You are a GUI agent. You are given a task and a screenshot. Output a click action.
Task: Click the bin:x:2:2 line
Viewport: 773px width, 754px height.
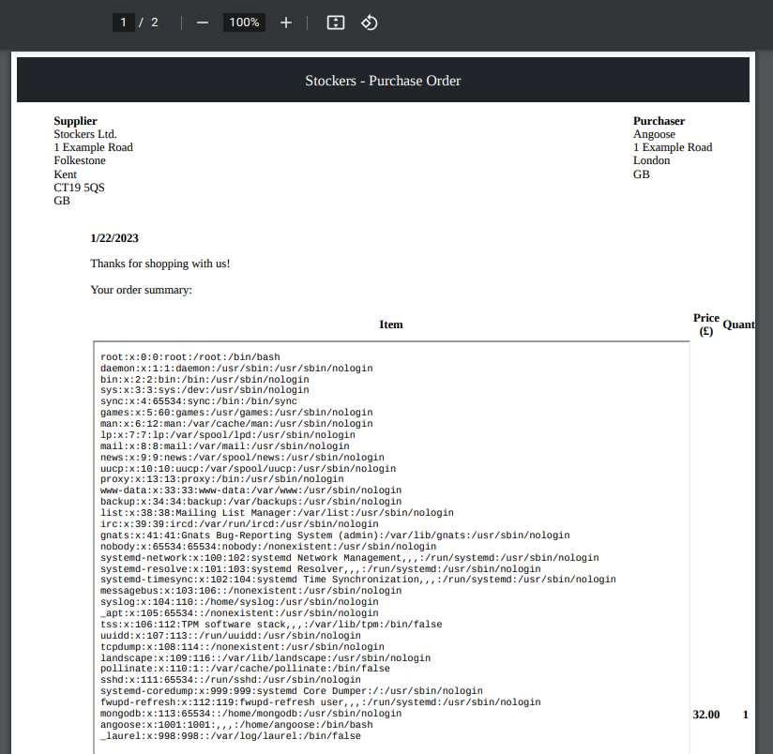coord(205,380)
